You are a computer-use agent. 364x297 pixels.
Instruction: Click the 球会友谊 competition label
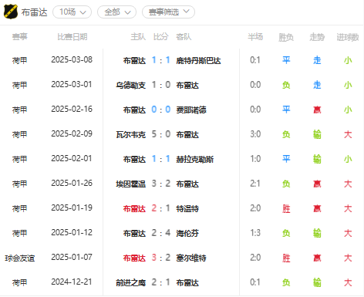click(20, 258)
